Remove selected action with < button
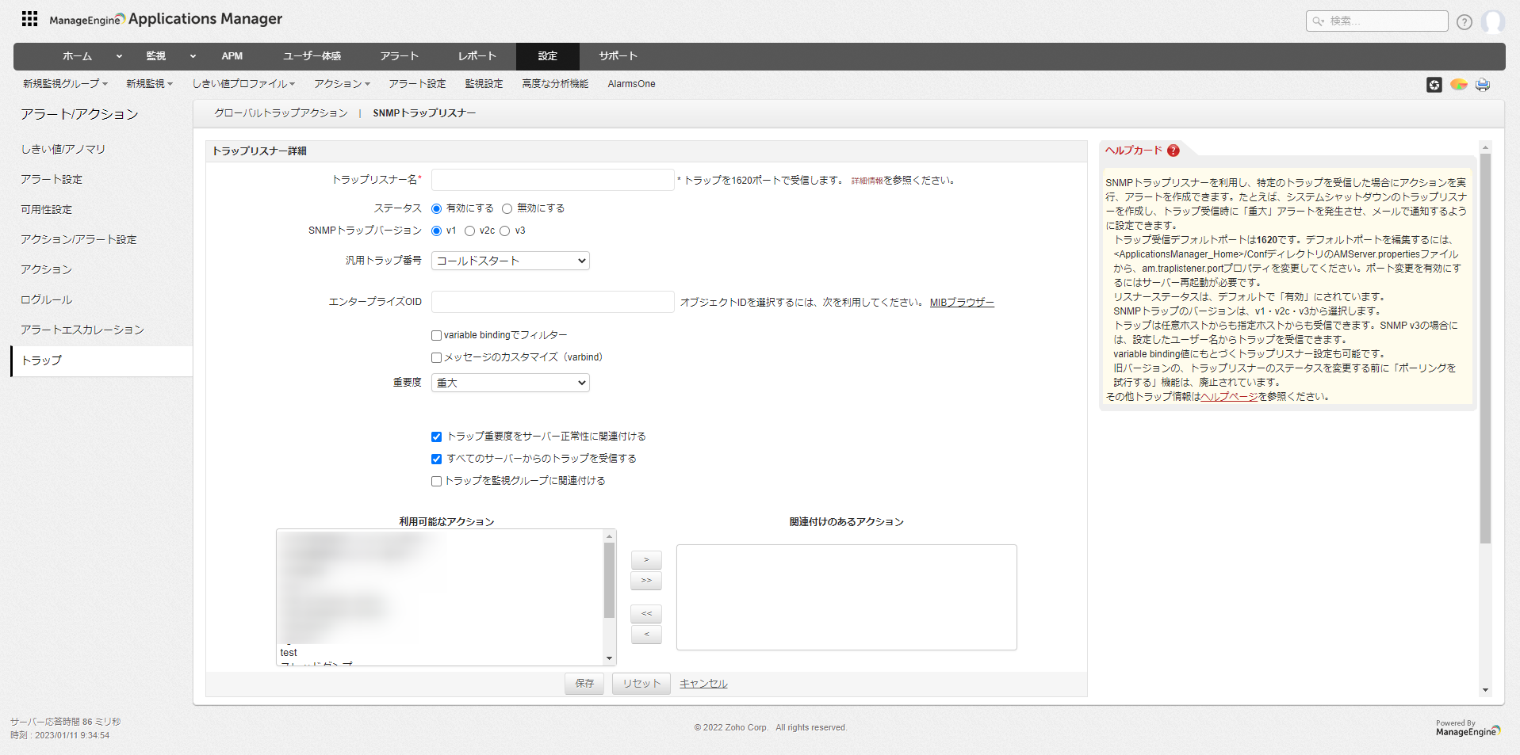Screen dimensions: 1520x755 646,635
